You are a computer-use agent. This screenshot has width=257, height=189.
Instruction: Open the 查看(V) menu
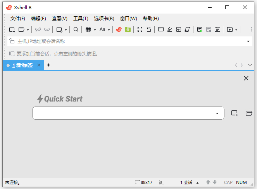(59, 19)
